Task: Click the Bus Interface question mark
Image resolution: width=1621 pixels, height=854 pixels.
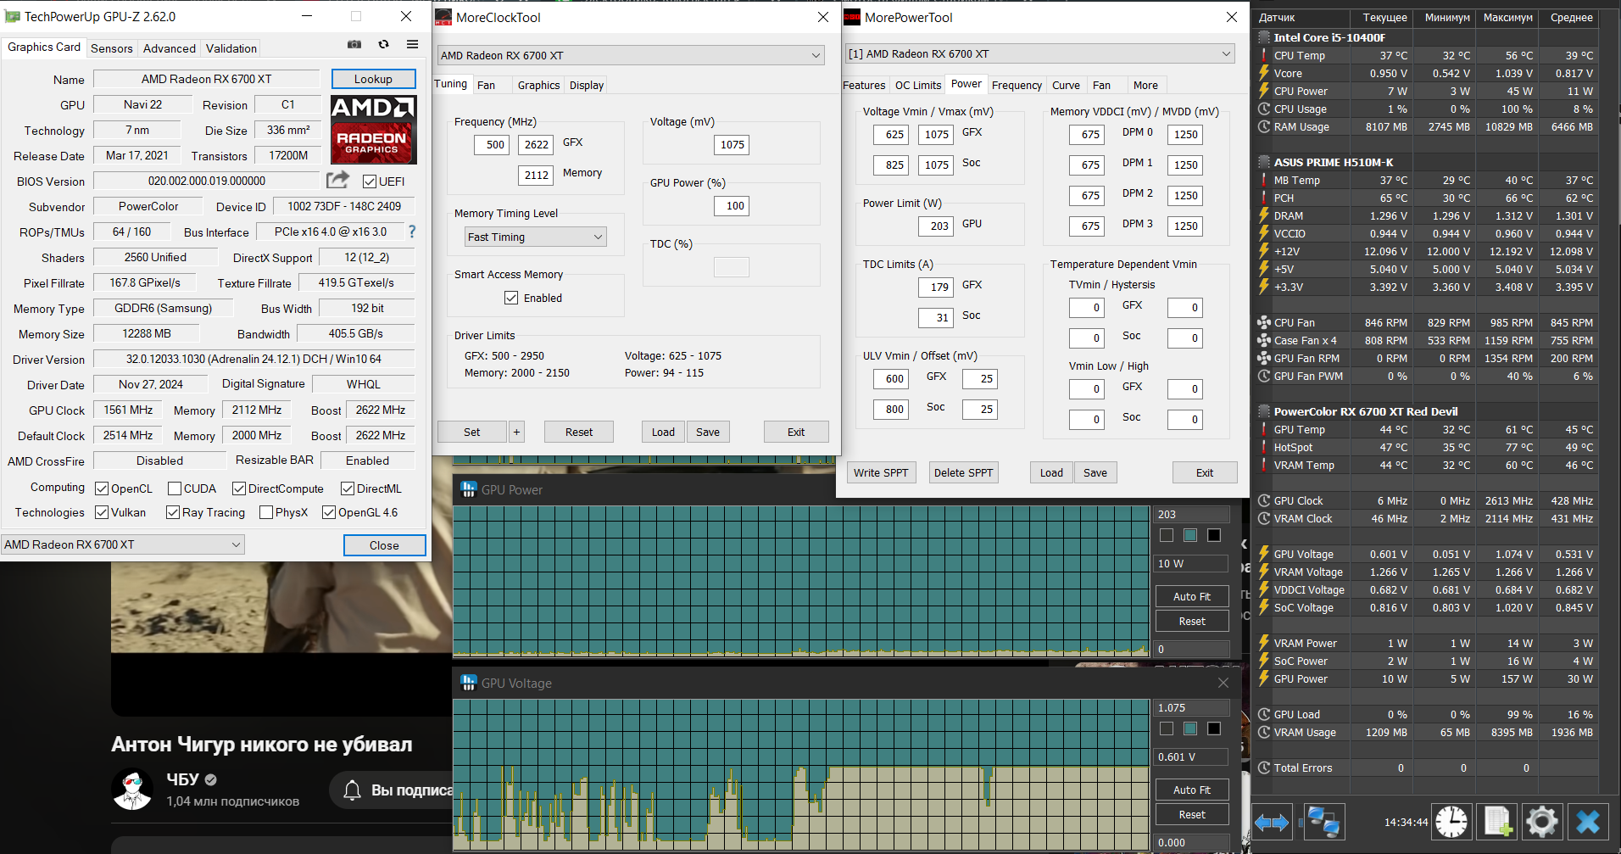Action: pos(412,232)
